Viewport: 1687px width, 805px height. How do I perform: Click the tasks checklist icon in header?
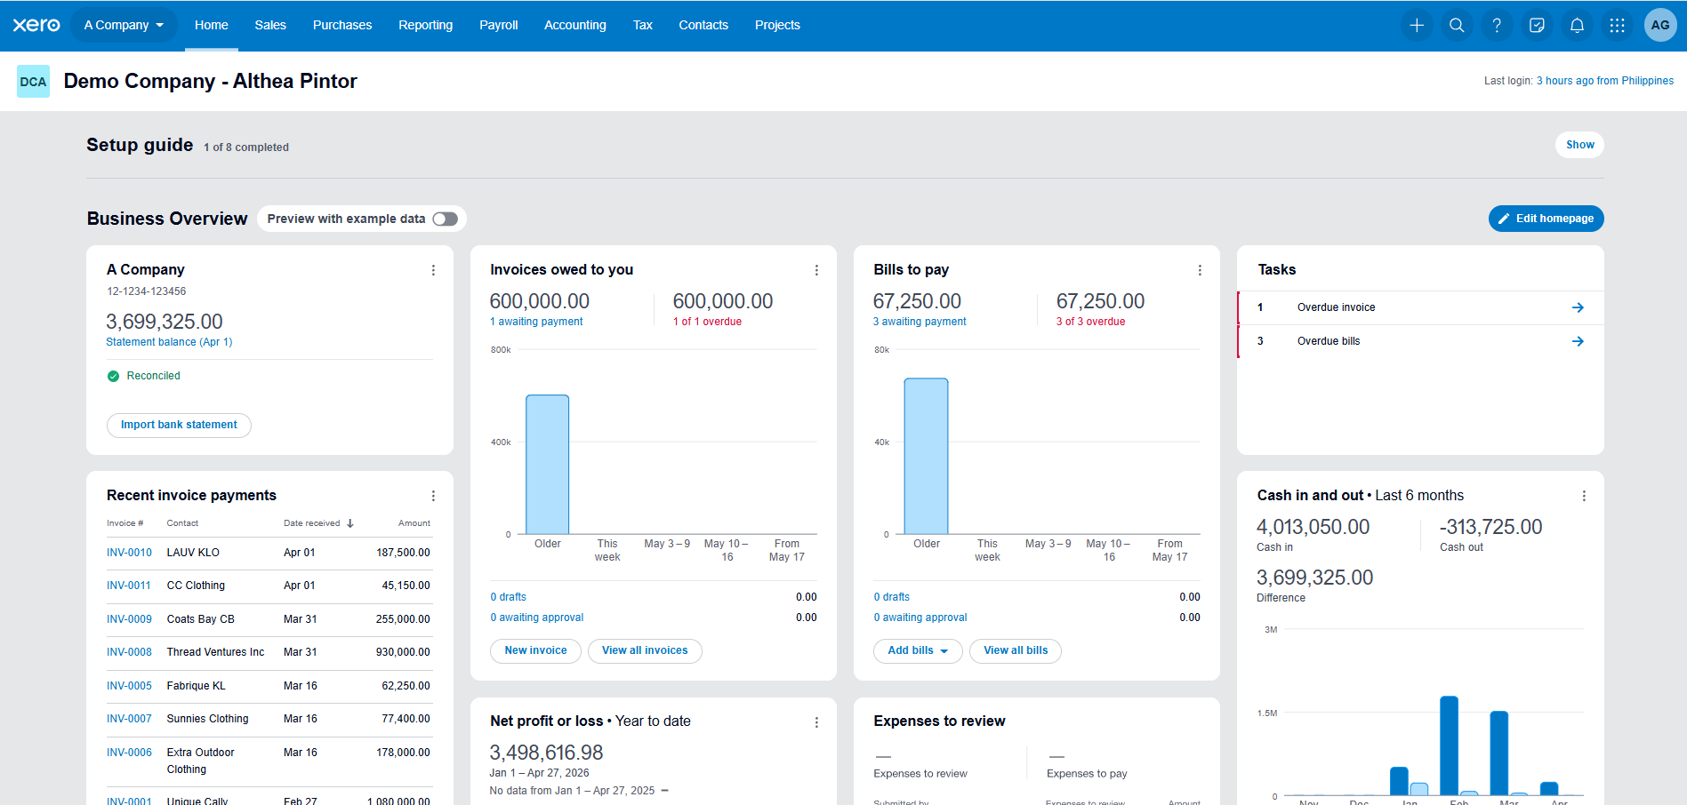[1537, 25]
